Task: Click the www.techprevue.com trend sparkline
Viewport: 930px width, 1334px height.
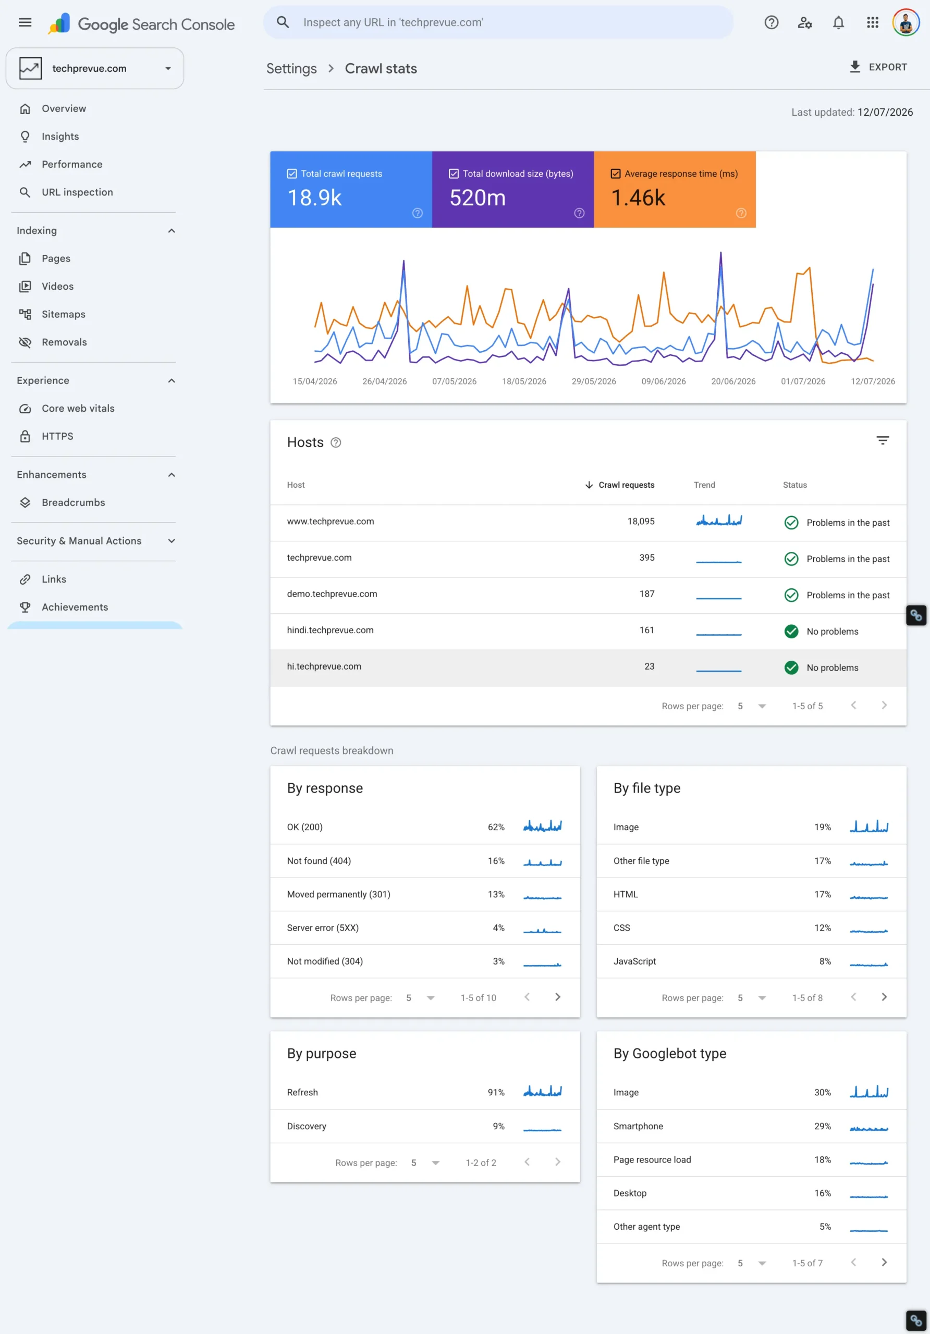Action: pos(719,521)
